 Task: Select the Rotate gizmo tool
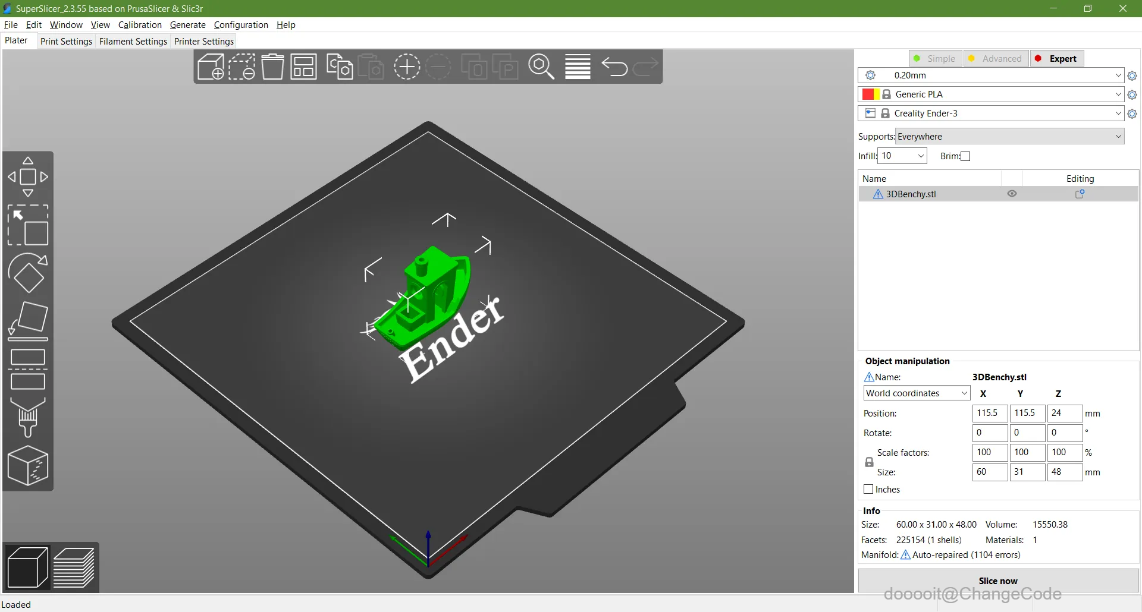pyautogui.click(x=28, y=273)
